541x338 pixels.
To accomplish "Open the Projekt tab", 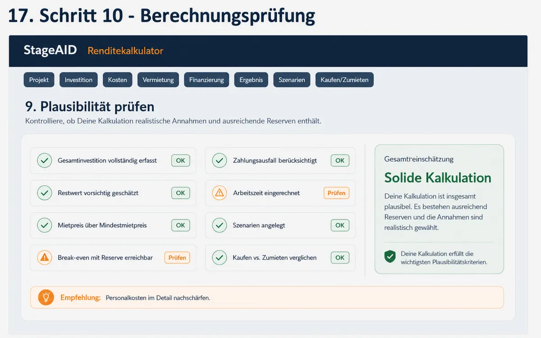I will point(39,80).
